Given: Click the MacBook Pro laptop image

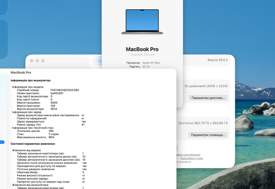Looking at the screenshot, I should click(x=142, y=22).
